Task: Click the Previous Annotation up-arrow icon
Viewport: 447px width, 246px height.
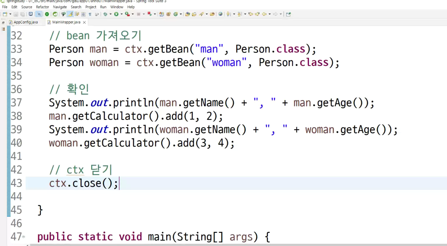Action: pyautogui.click(x=239, y=14)
